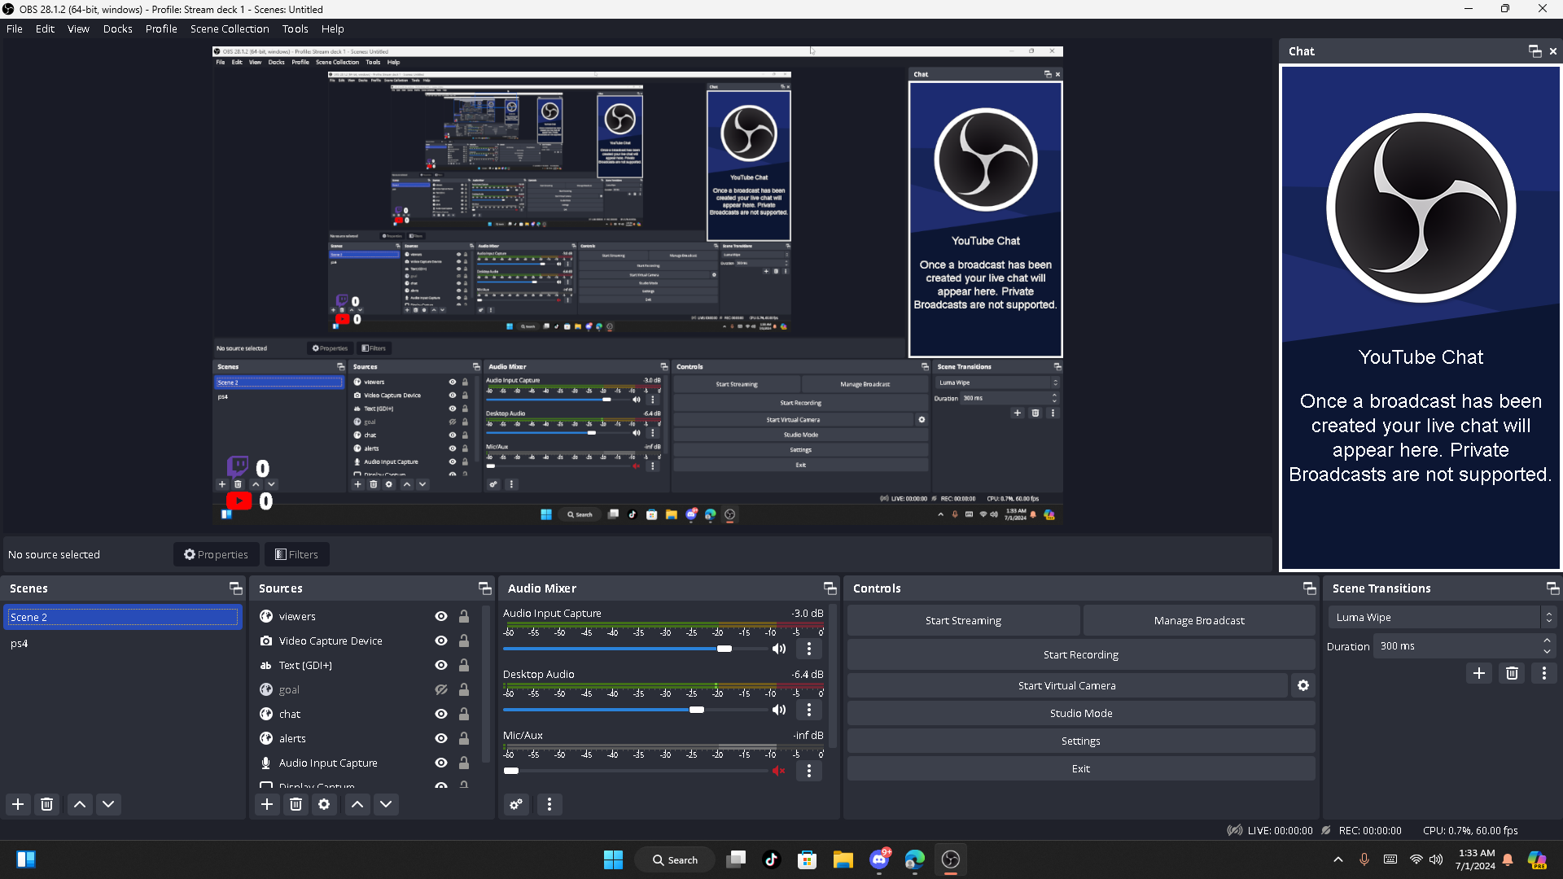The height and width of the screenshot is (879, 1563).
Task: Close the Chat dock
Action: (x=1553, y=51)
